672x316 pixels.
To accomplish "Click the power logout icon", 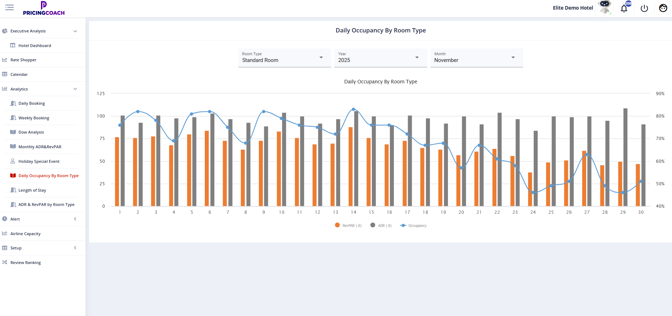I will point(644,8).
